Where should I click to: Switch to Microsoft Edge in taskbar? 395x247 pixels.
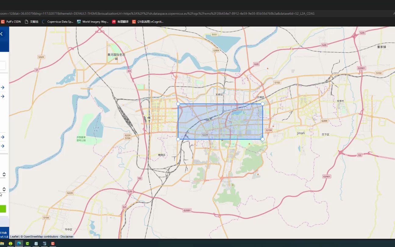coord(19,244)
